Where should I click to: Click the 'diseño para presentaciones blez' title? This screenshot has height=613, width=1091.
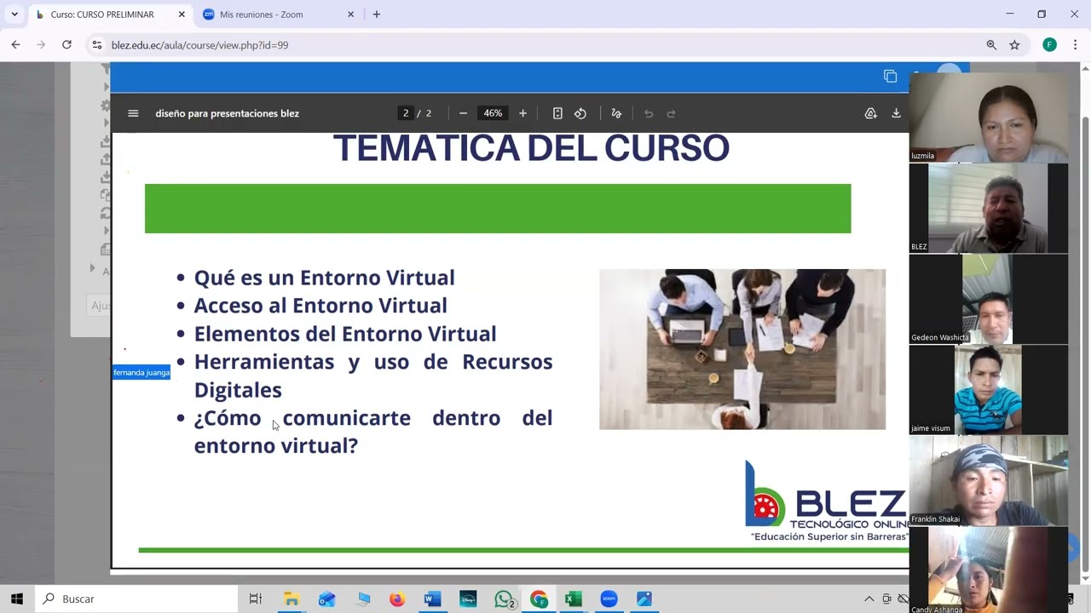pyautogui.click(x=227, y=113)
